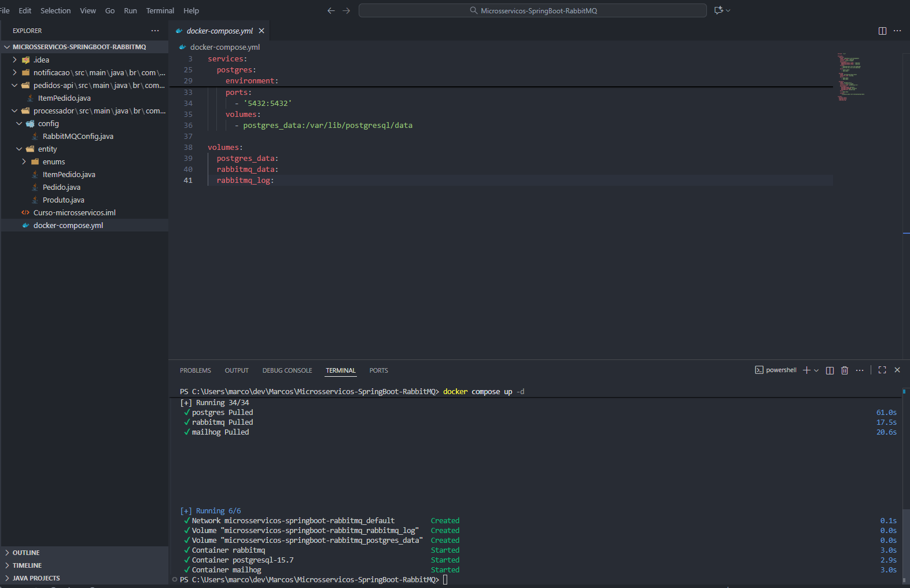Click the Kill Terminal trash icon
This screenshot has height=588, width=910.
pyautogui.click(x=845, y=370)
